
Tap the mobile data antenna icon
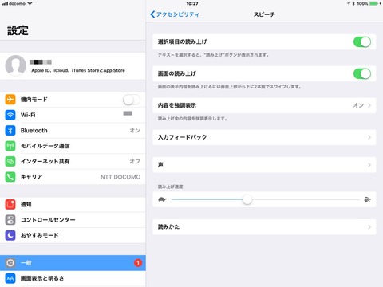click(x=10, y=146)
